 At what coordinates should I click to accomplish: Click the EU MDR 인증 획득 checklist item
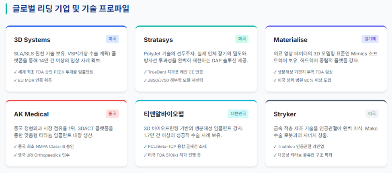(33, 80)
